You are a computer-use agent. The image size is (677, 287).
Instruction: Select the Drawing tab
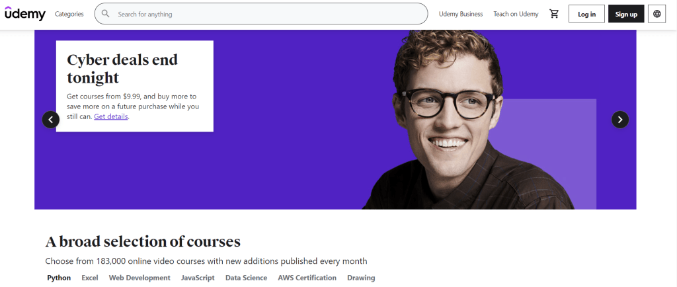tap(361, 278)
